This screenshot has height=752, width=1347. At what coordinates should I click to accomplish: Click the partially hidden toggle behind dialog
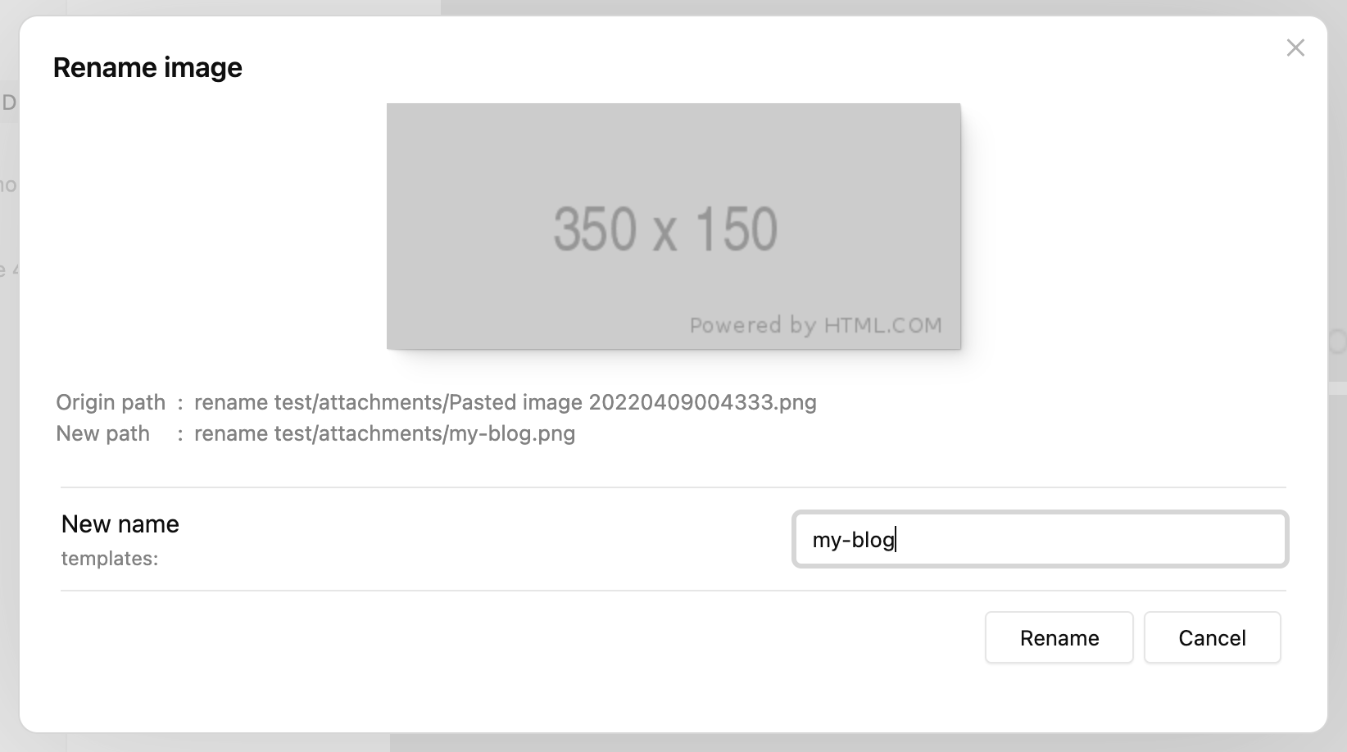1337,342
